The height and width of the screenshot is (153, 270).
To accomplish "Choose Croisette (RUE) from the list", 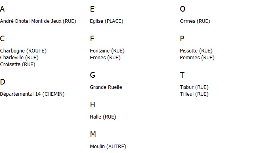I will point(18,64).
